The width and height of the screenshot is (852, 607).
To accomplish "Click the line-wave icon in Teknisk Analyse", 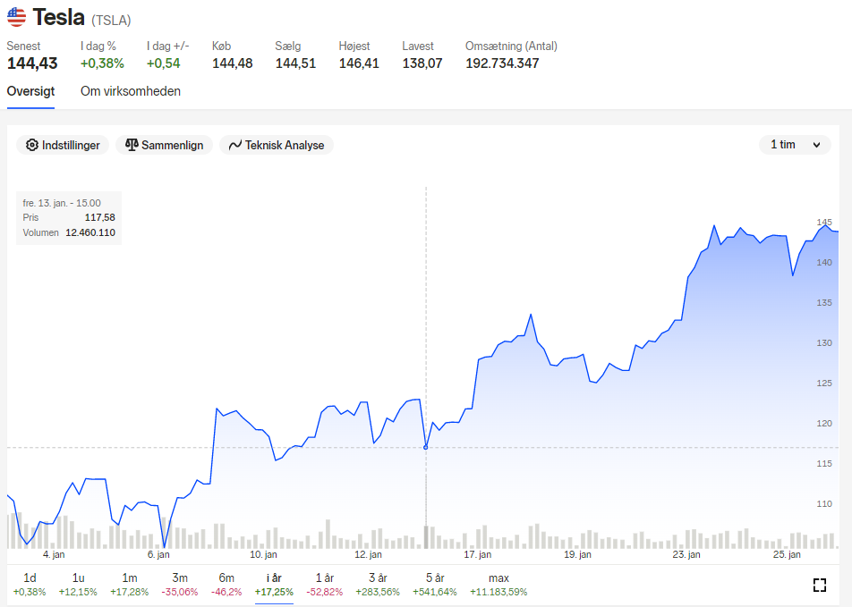I will tap(234, 145).
